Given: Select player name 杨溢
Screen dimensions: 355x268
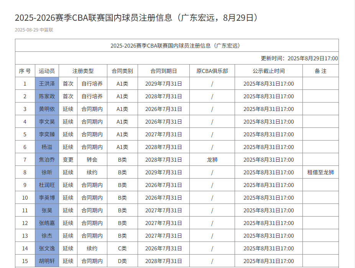Looking at the screenshot, I should click(x=47, y=147).
